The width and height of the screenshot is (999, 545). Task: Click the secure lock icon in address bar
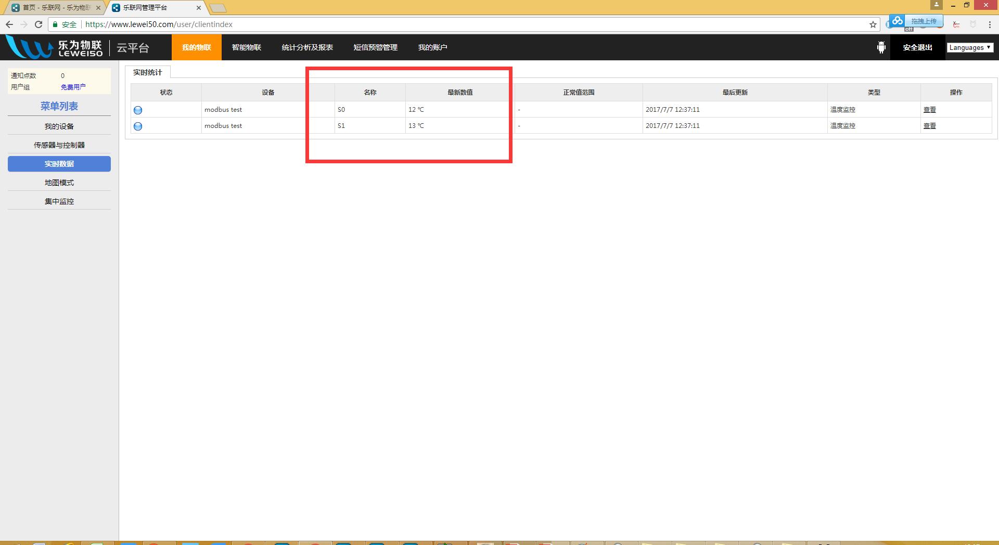point(55,24)
